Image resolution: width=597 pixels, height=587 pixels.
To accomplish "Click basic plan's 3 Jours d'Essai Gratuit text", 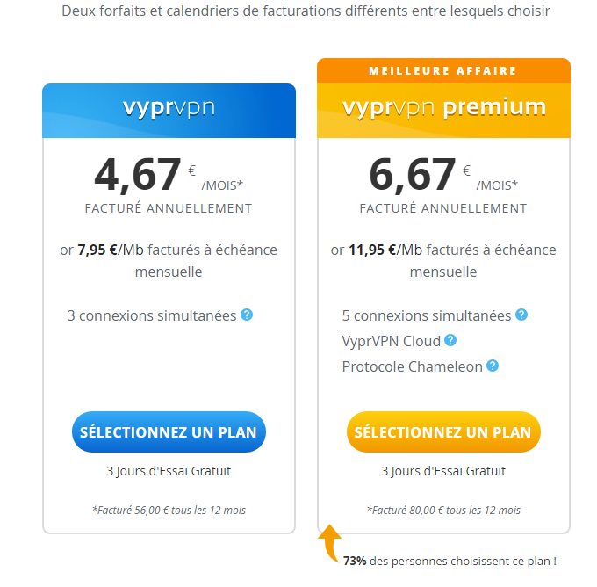I will point(169,471).
